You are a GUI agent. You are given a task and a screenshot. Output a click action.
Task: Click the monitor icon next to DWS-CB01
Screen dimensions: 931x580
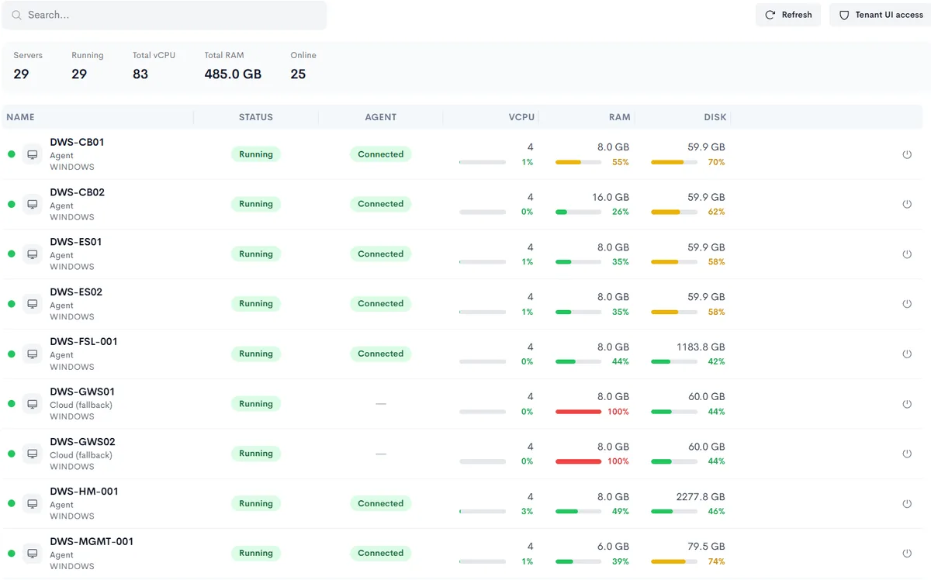pos(33,154)
